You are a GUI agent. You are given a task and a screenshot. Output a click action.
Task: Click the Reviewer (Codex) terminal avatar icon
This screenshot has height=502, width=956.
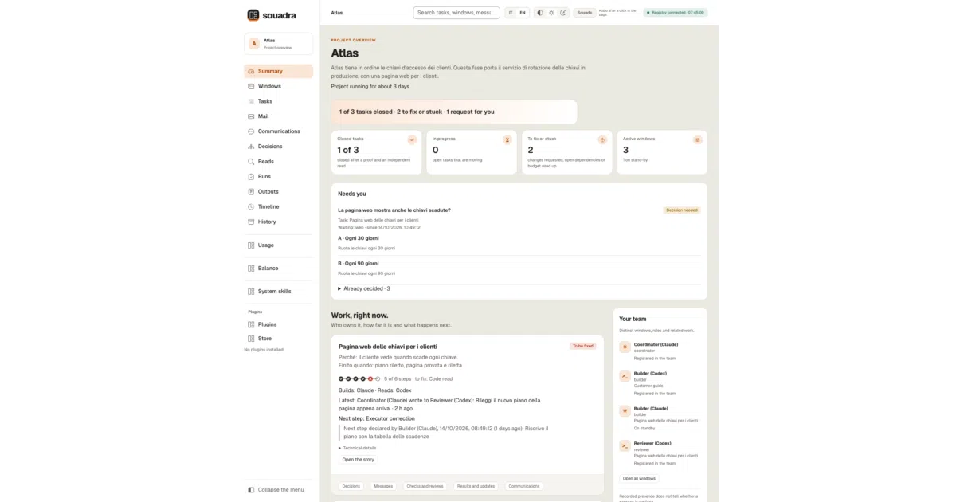(x=625, y=446)
